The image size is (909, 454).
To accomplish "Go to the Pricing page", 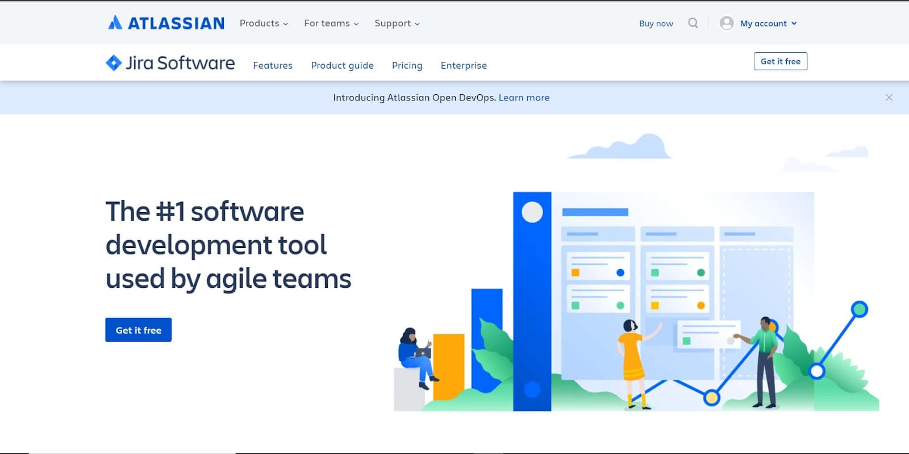I will point(407,65).
